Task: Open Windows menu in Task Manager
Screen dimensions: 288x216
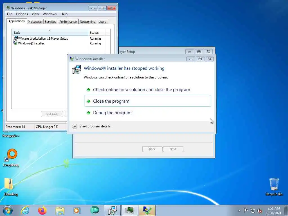Action: click(x=49, y=14)
